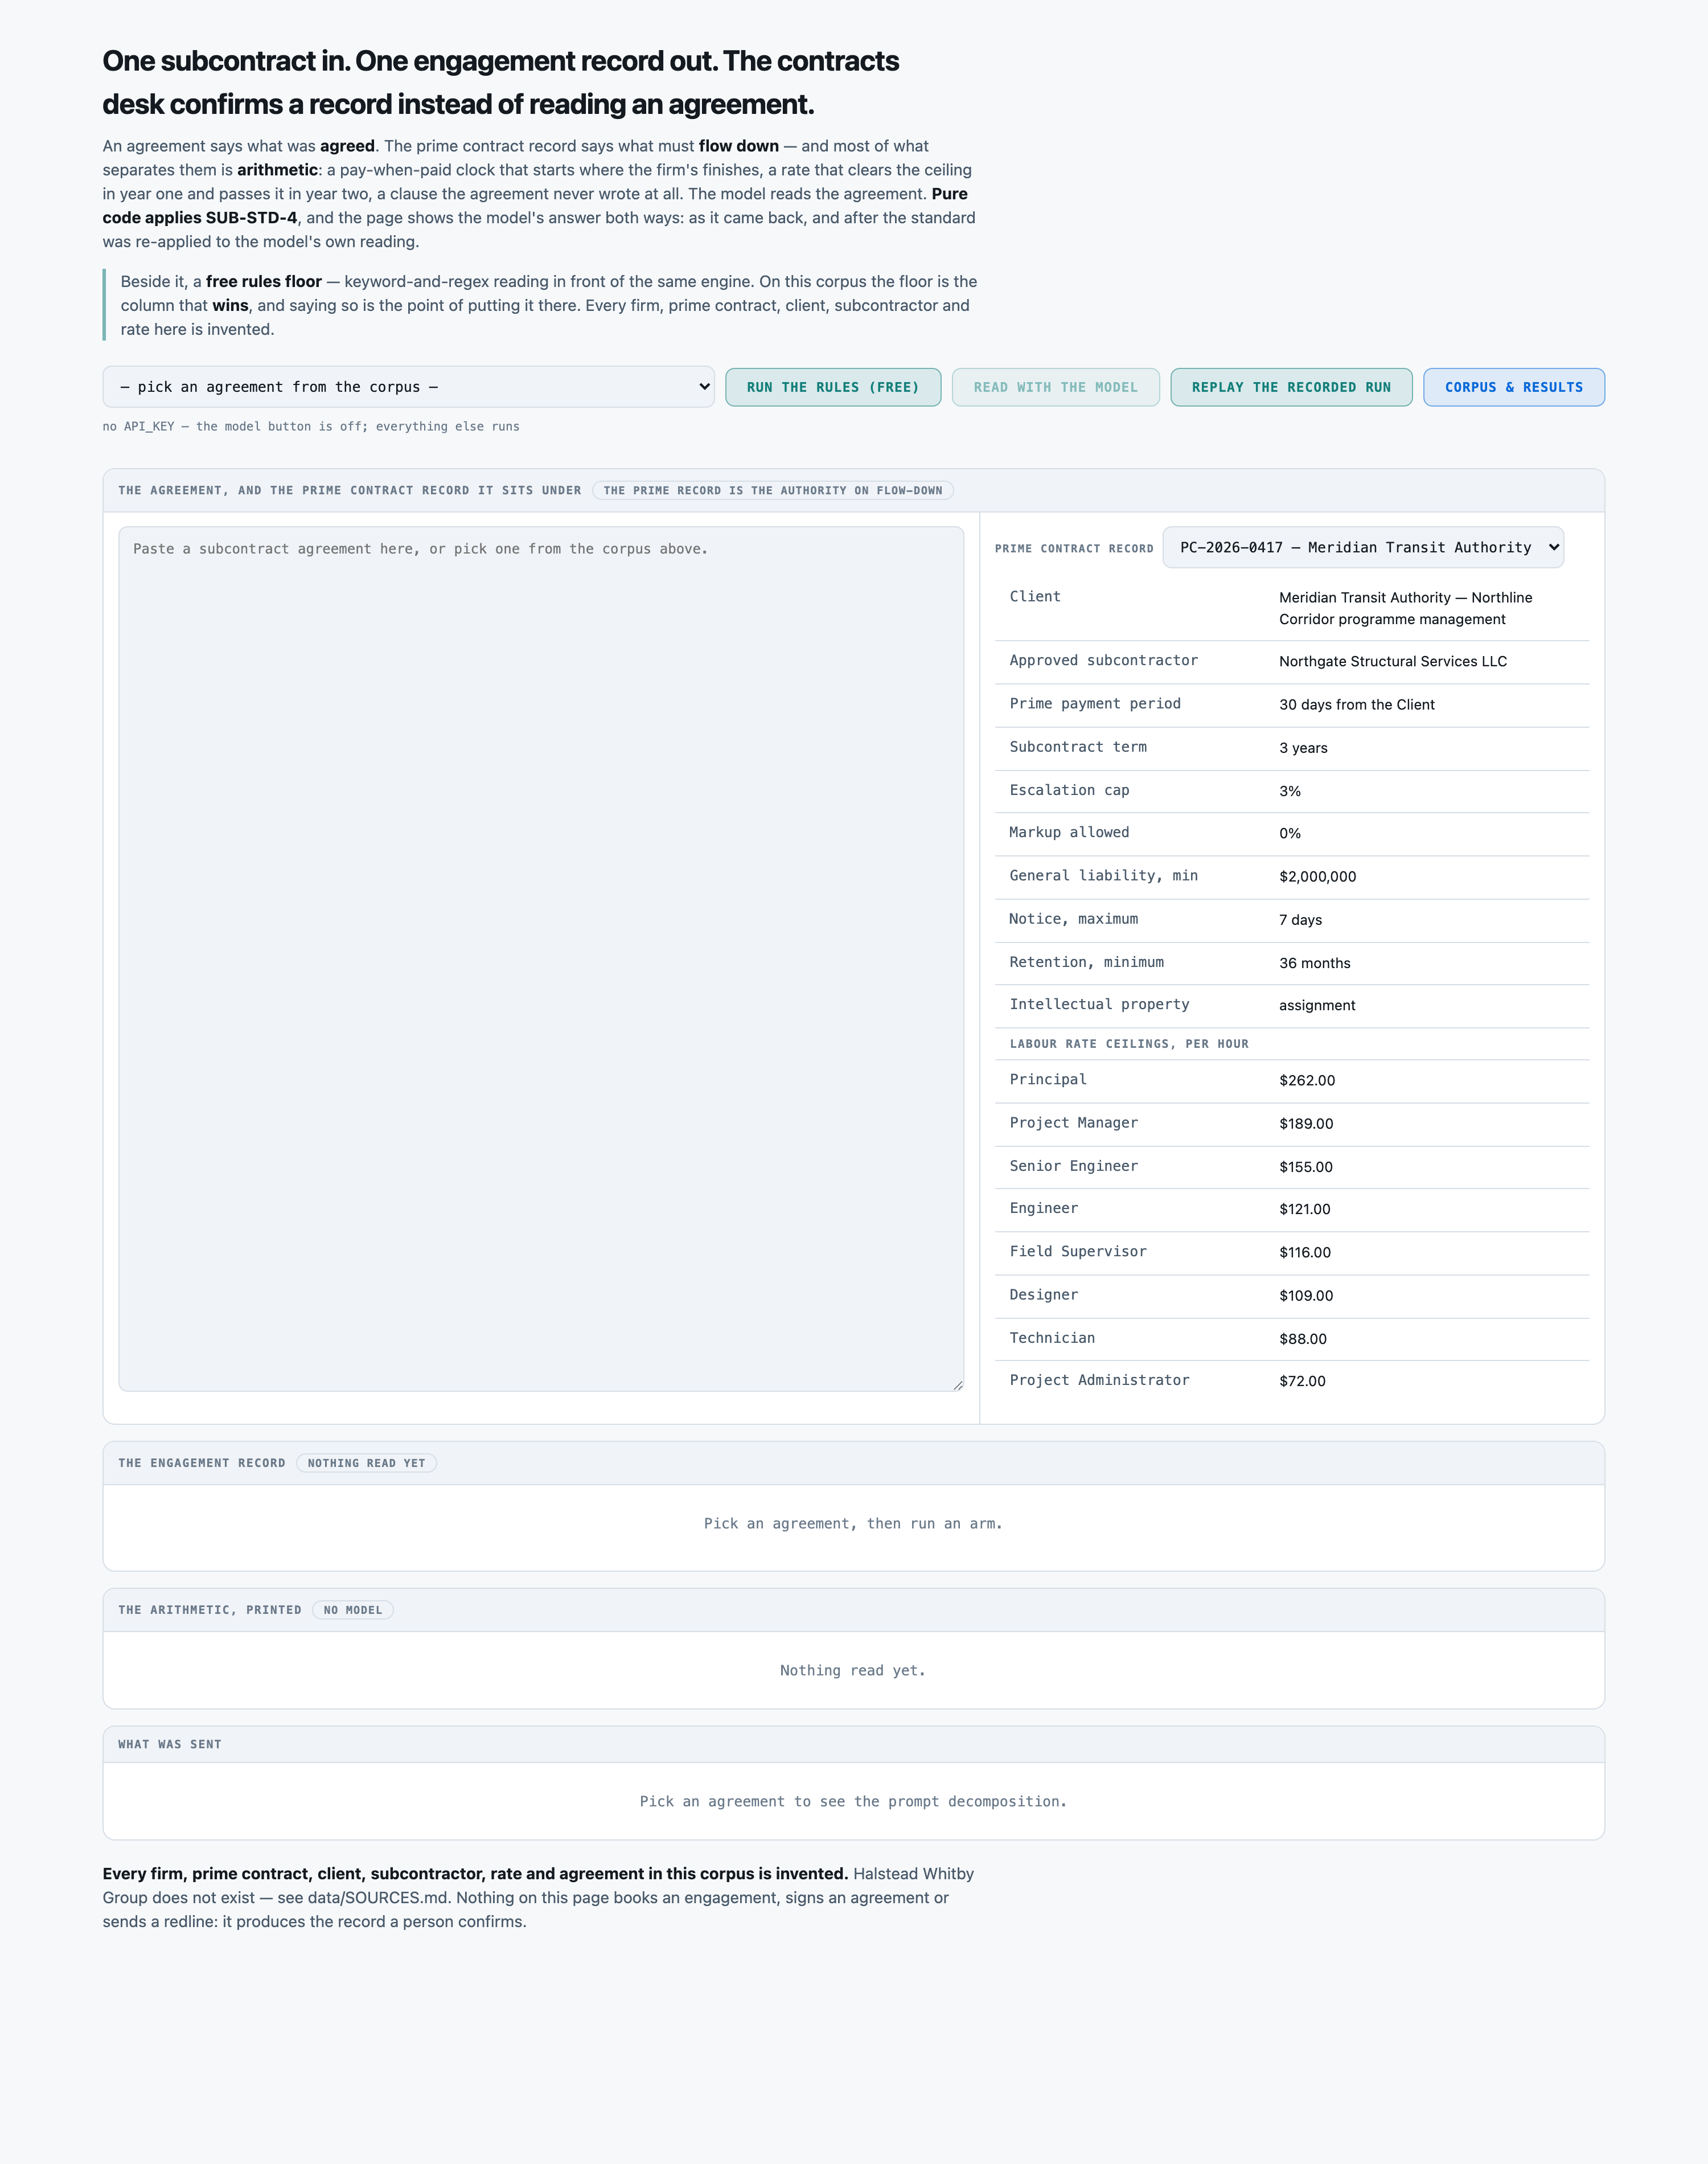Viewport: 1708px width, 2164px height.
Task: Click the chevron of the corpus picker
Action: coord(704,387)
